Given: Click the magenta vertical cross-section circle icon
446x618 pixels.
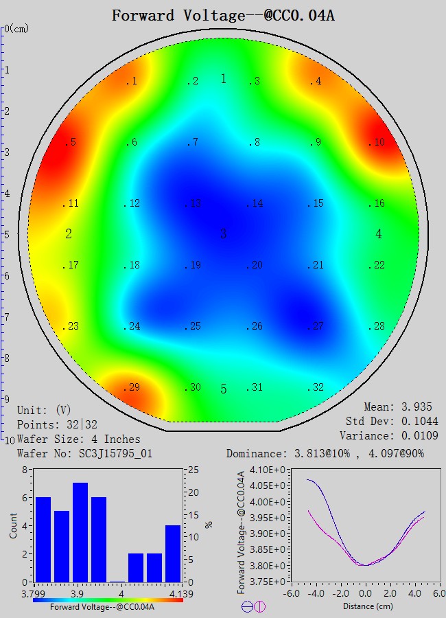Looking at the screenshot, I should pyautogui.click(x=259, y=606).
